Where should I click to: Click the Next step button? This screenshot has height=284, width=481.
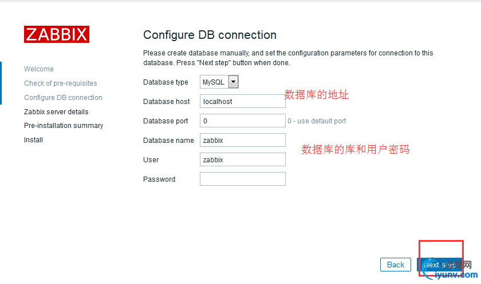440,265
